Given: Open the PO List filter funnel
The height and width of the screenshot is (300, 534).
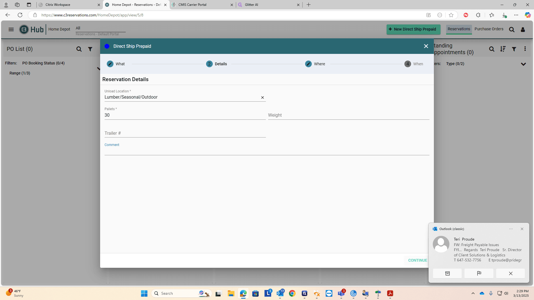Looking at the screenshot, I should click(90, 49).
